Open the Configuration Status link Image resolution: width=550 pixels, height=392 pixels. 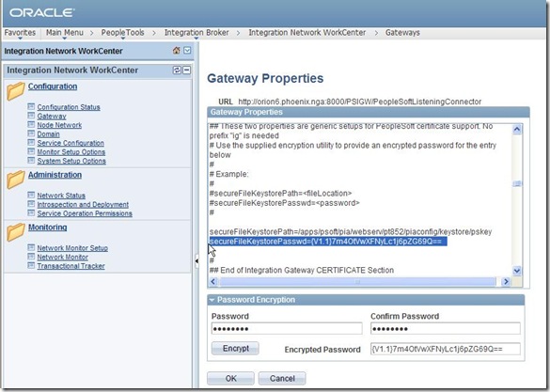pyautogui.click(x=69, y=107)
